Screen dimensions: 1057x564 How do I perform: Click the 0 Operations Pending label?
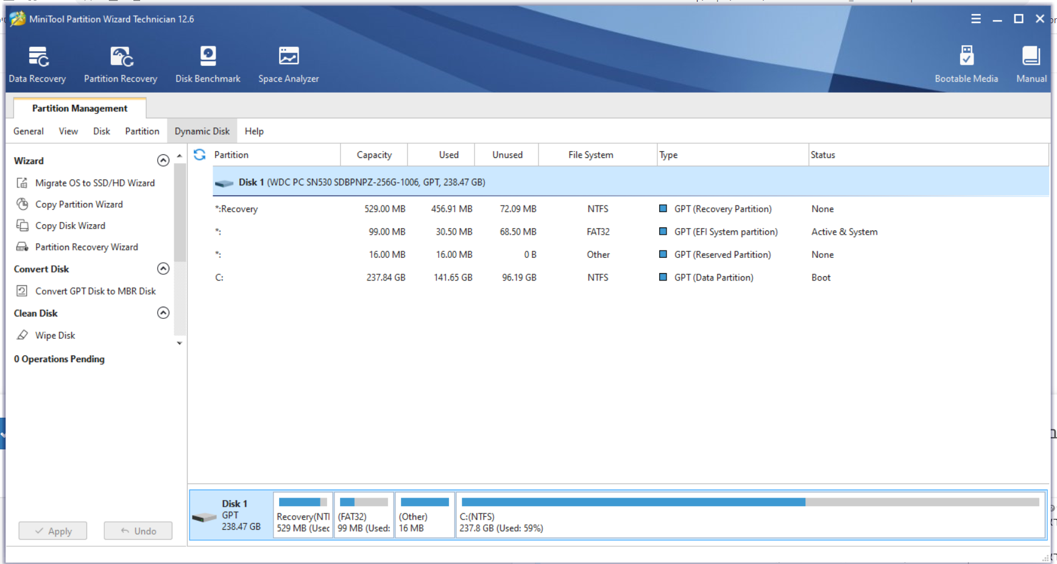coord(59,359)
